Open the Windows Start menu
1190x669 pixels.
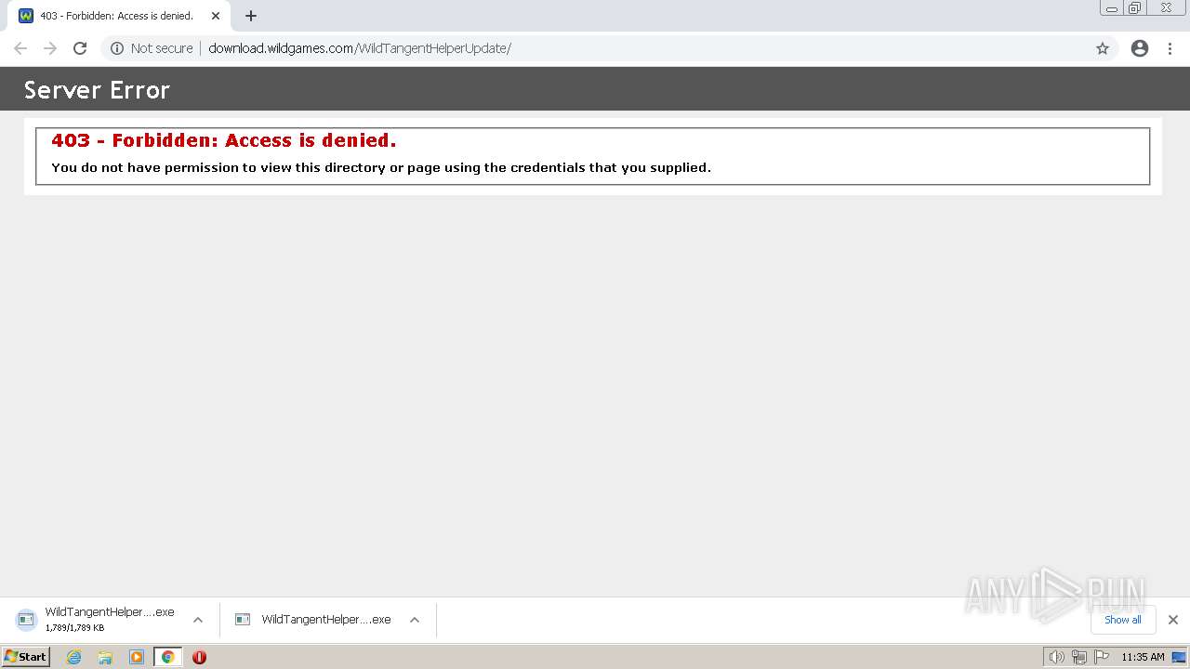26,657
